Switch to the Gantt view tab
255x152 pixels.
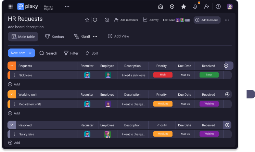pos(82,37)
